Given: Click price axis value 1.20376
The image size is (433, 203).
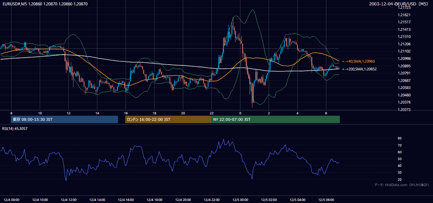Looking at the screenshot, I should coord(405,102).
